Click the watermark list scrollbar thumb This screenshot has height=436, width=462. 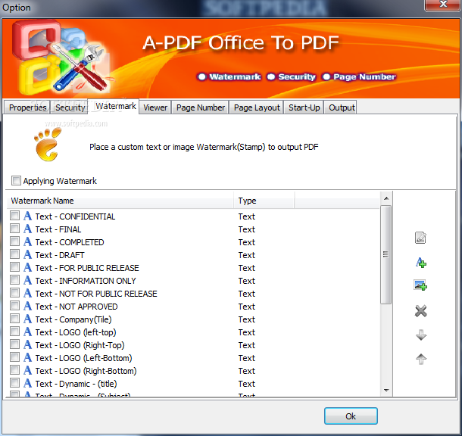click(386, 254)
